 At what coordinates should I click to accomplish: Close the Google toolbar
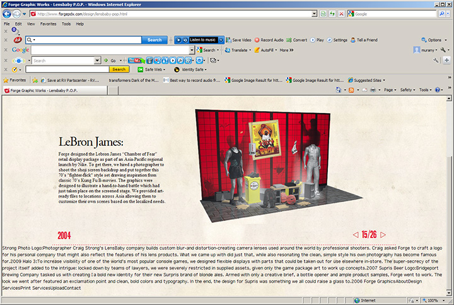[6, 50]
